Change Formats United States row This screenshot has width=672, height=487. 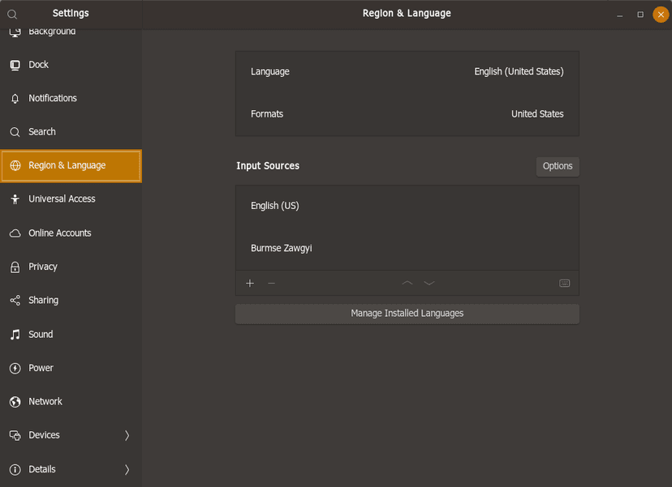(407, 114)
